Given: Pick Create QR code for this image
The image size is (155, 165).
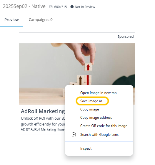Looking at the screenshot, I should (104, 126).
